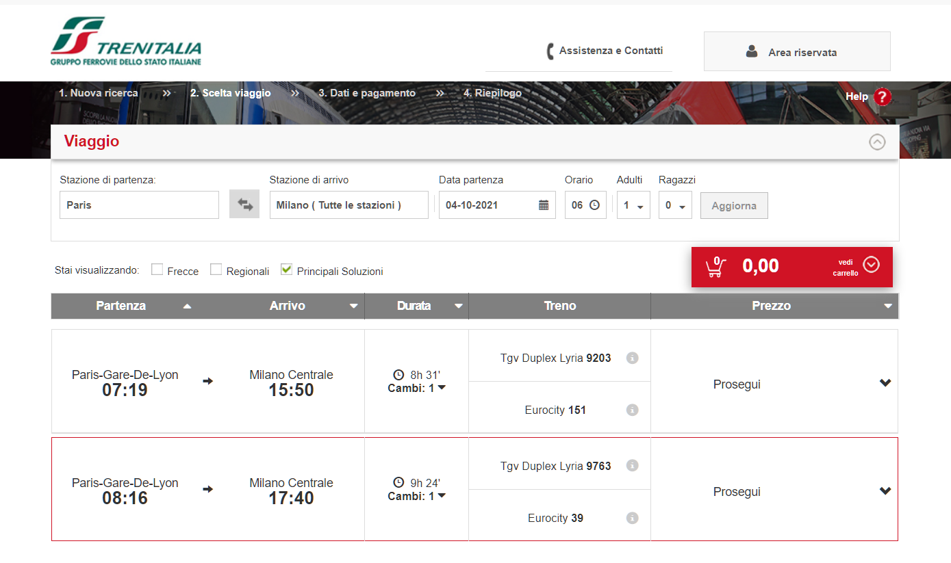
Task: Open Area riservata button
Action: point(797,51)
